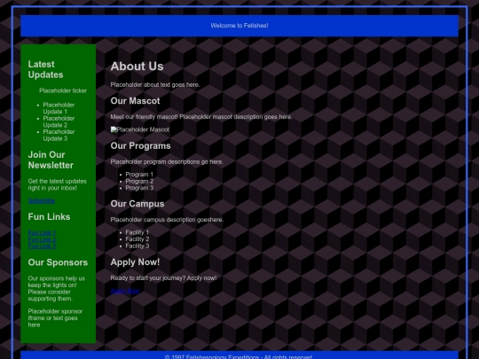Click the 'Placeholder sponsor iframe' text
The image size is (479, 359).
[x=55, y=318]
